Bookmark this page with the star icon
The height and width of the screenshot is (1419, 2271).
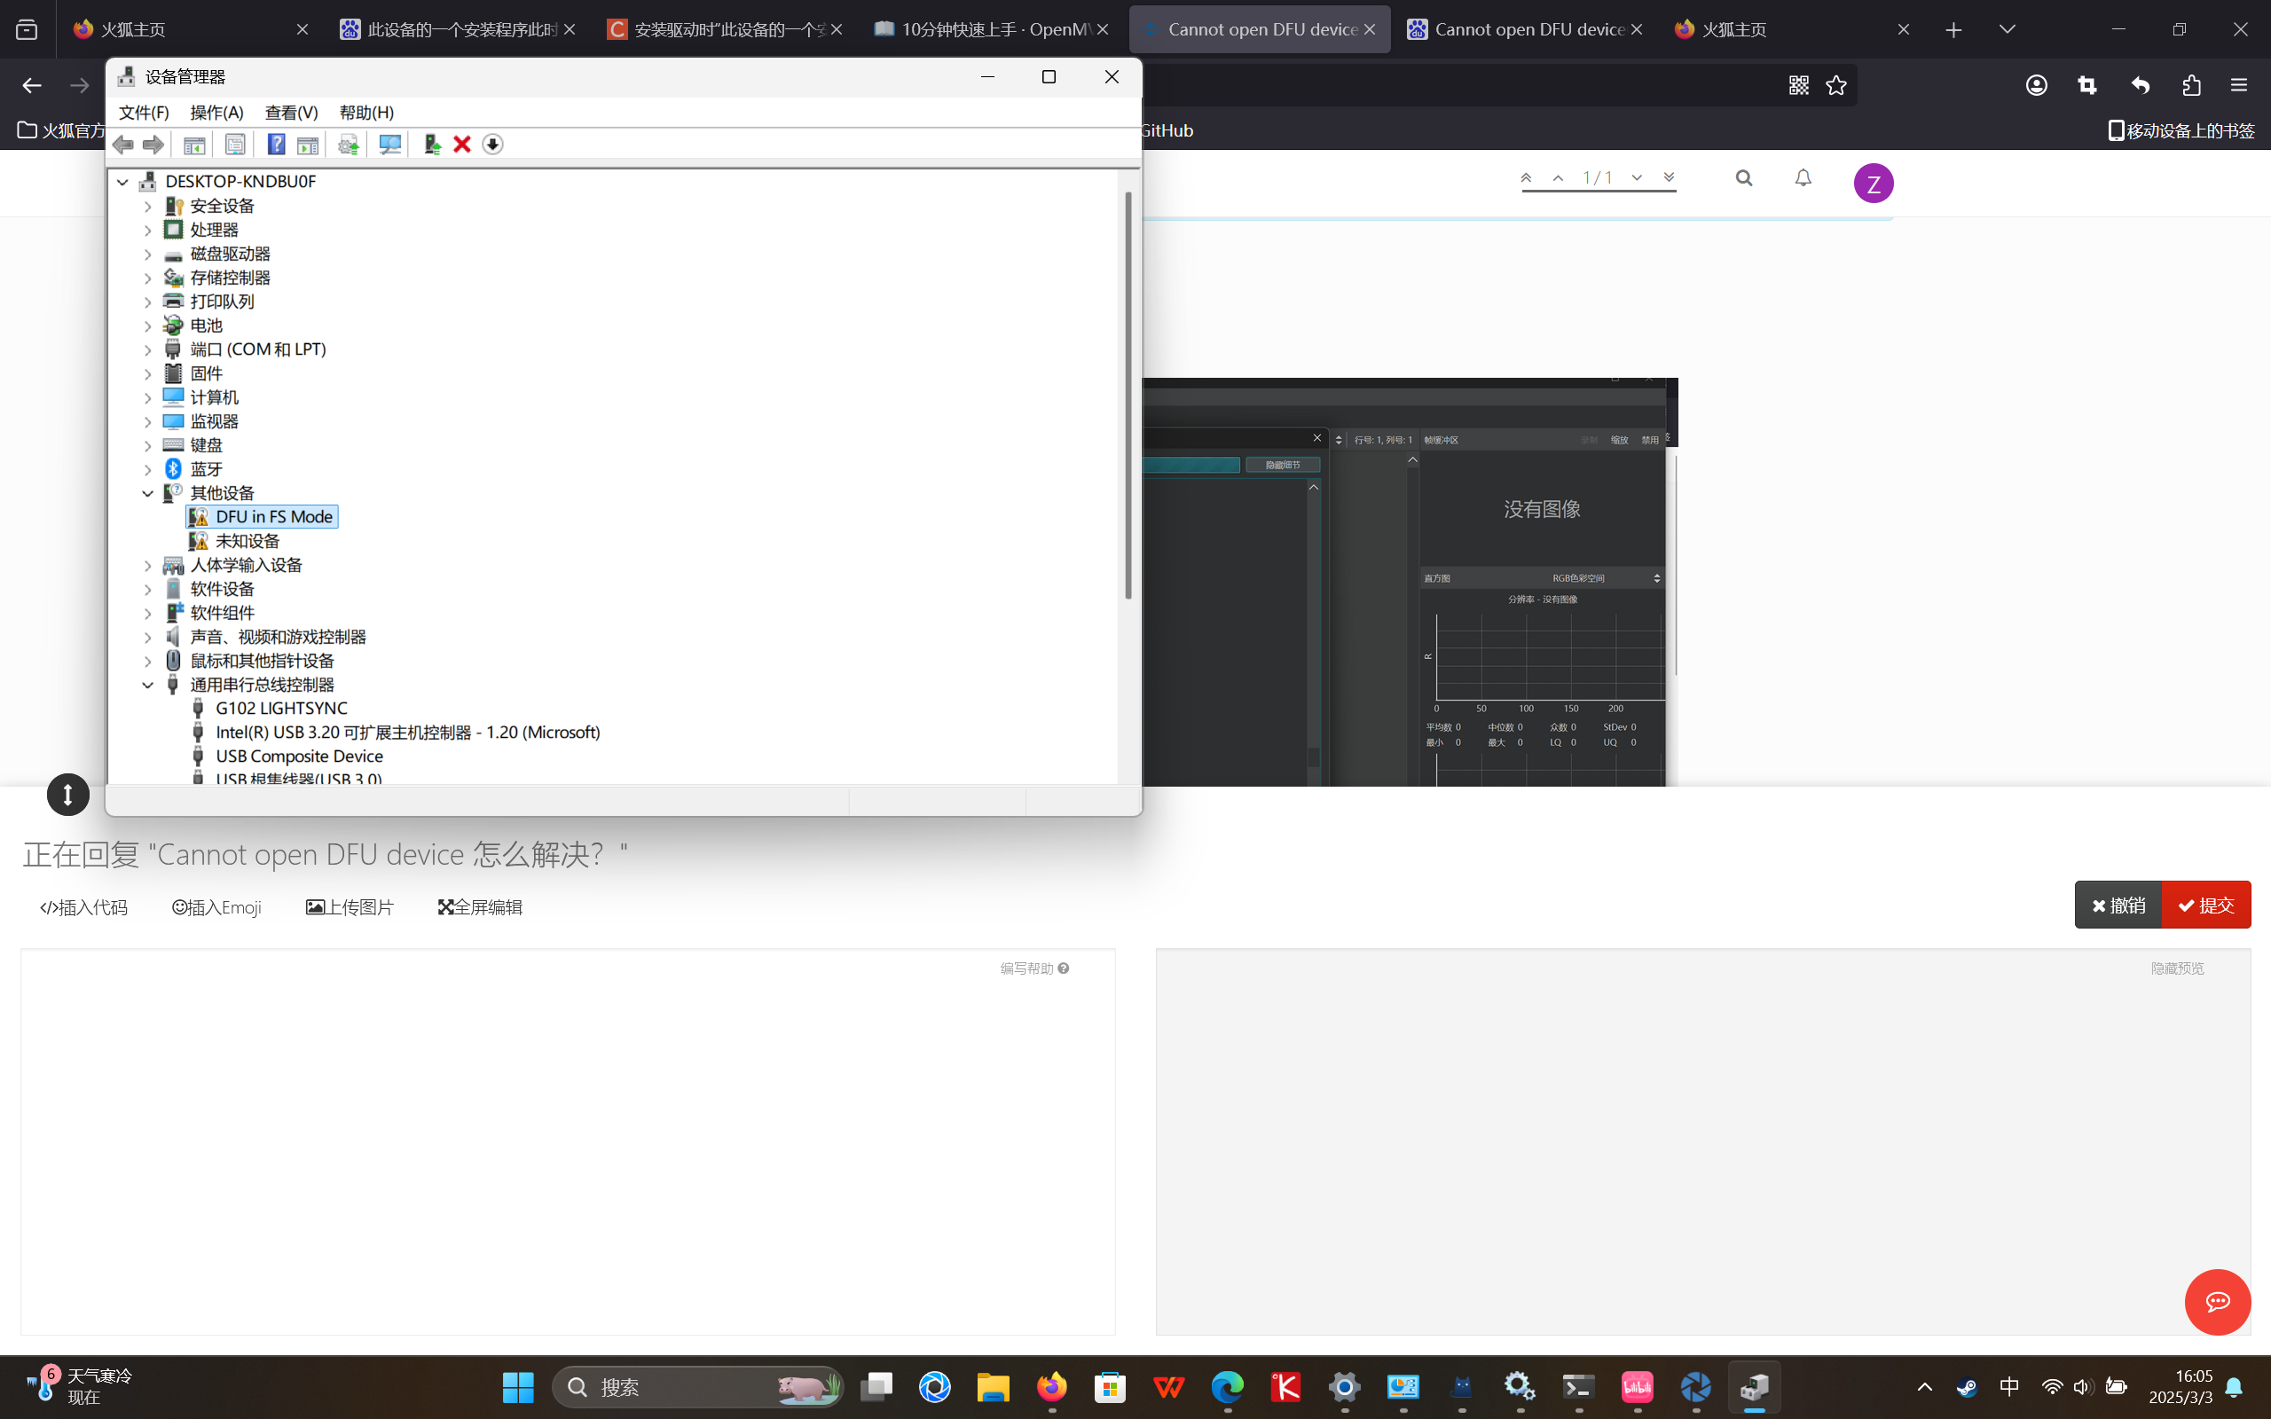pyautogui.click(x=1836, y=85)
